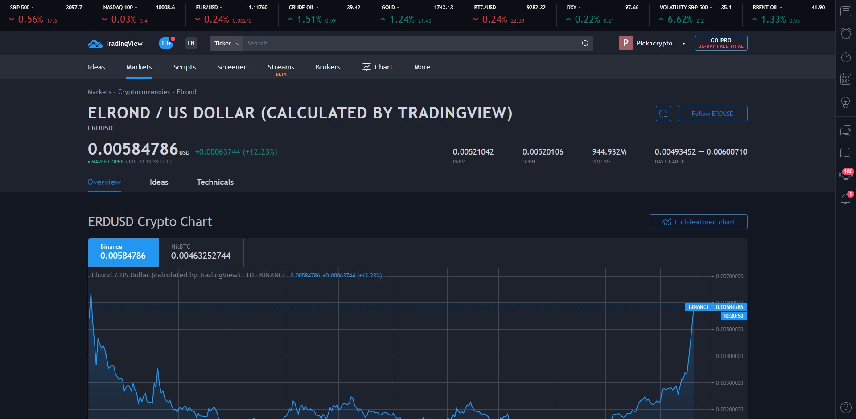The height and width of the screenshot is (419, 856).
Task: Click the +0.00063744 (+12.23%) change beside main price
Action: pos(236,152)
